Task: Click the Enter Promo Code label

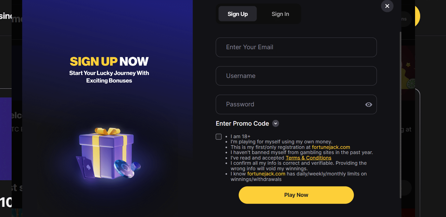Action: (242, 123)
